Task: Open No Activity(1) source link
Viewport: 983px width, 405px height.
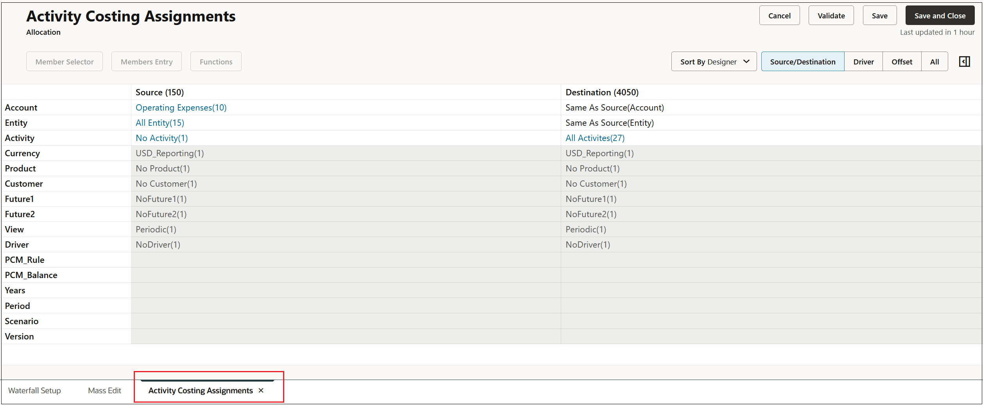Action: 161,138
